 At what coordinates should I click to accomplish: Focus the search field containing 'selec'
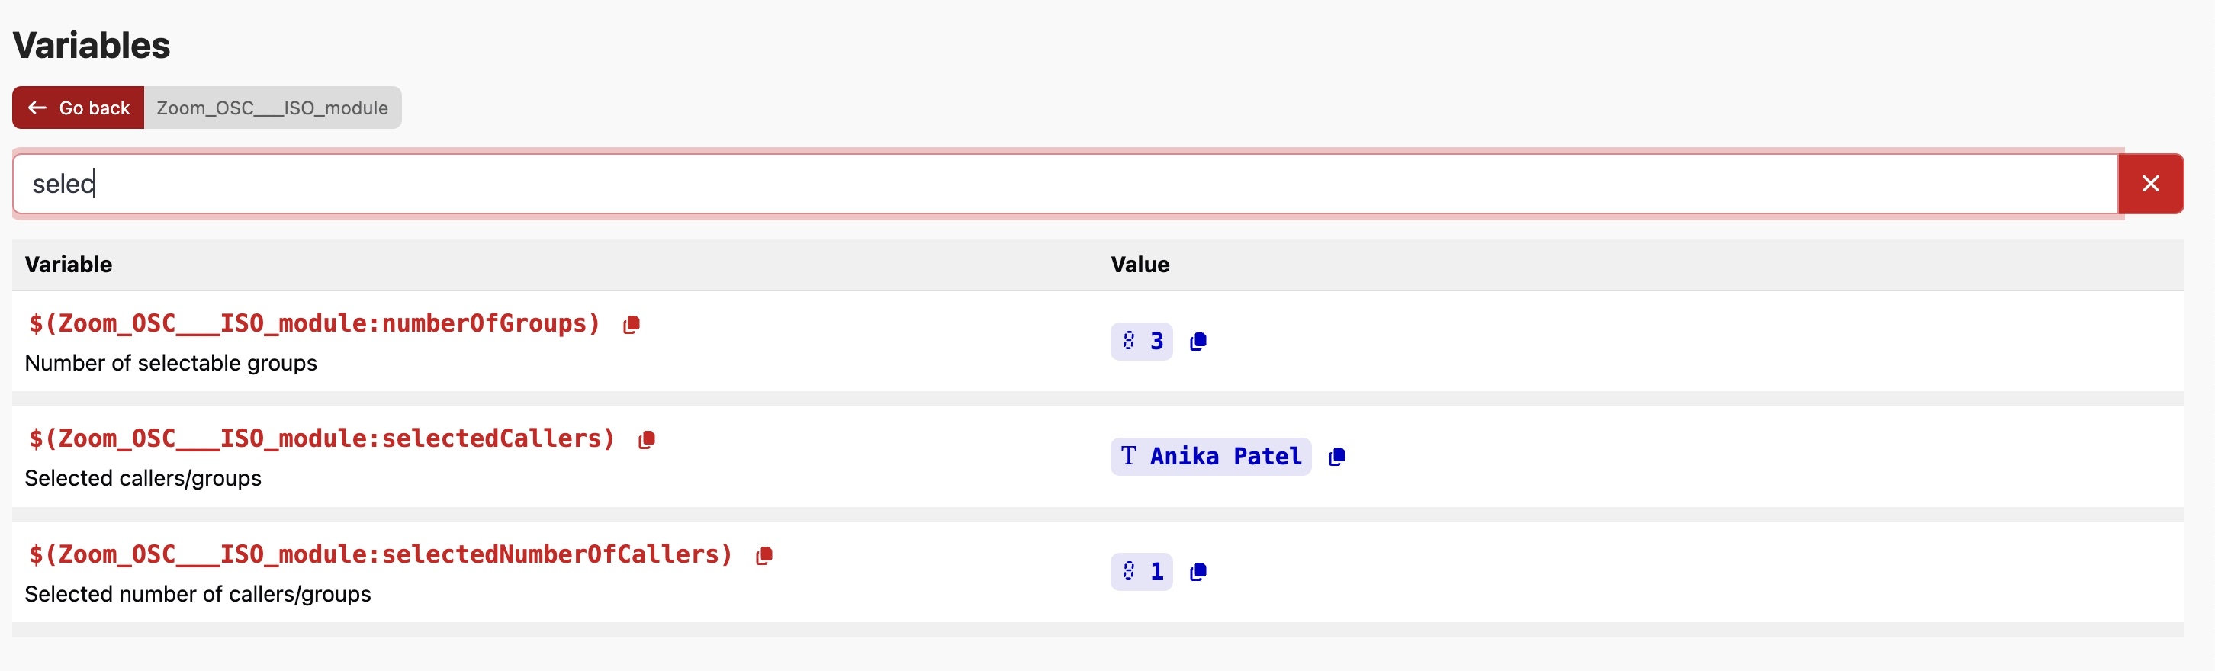(1066, 183)
